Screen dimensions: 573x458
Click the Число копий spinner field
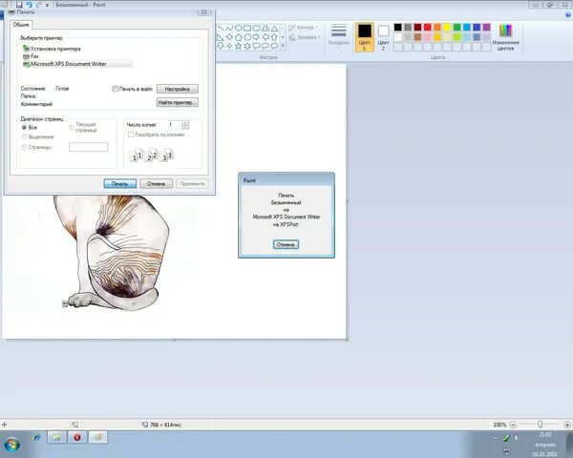click(178, 125)
